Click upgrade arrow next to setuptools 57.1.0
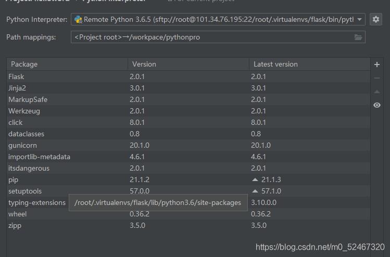The image size is (390, 257). [255, 191]
